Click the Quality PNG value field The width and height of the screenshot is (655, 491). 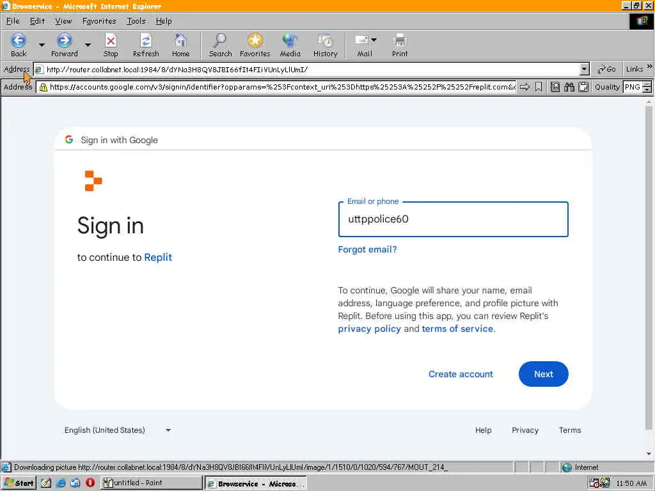tap(633, 87)
